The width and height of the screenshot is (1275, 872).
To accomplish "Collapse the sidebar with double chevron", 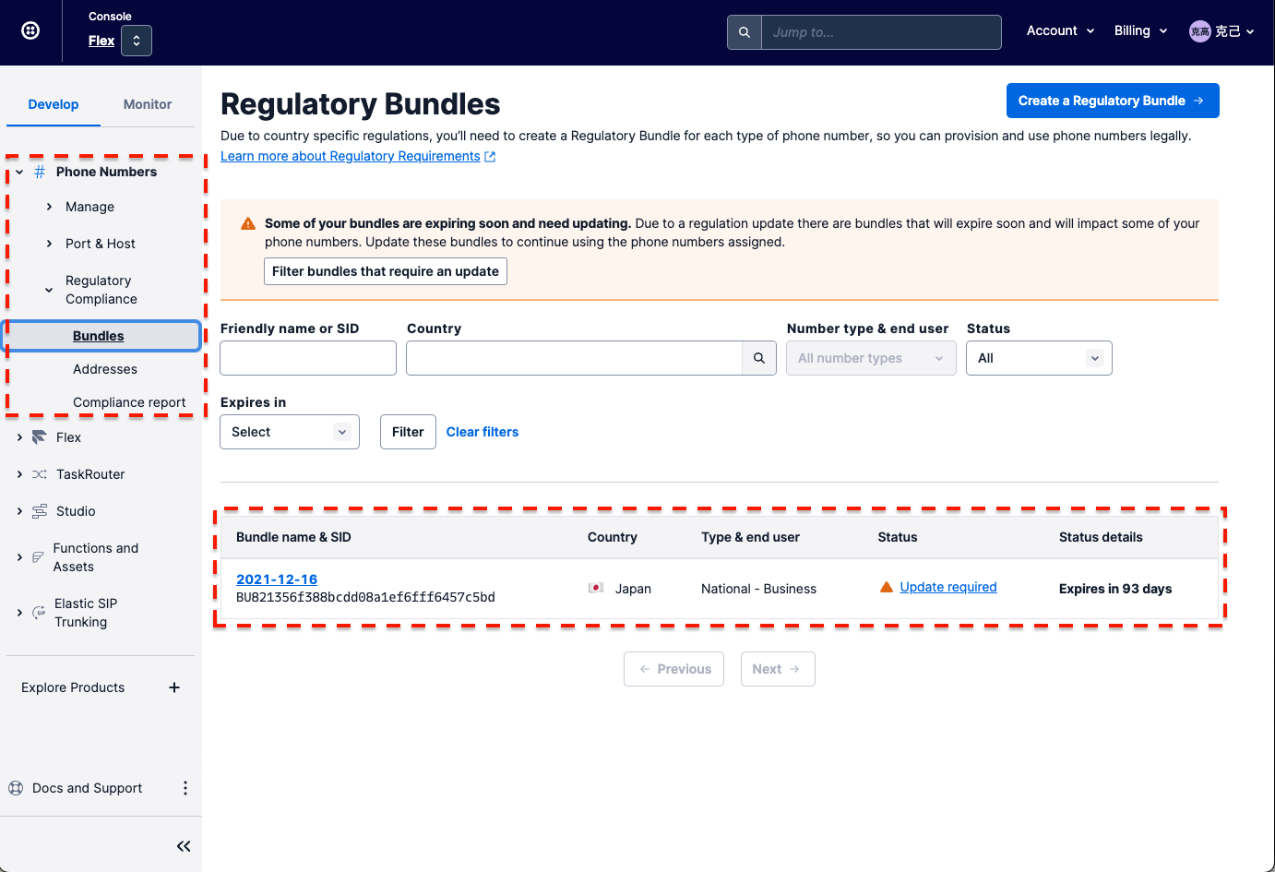I will point(184,846).
